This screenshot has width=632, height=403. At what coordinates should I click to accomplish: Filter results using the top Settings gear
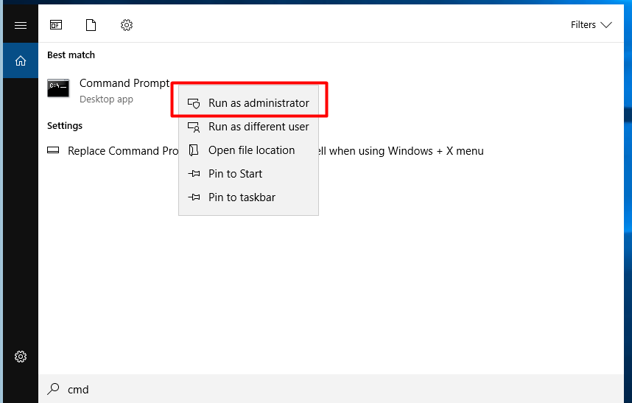point(127,25)
